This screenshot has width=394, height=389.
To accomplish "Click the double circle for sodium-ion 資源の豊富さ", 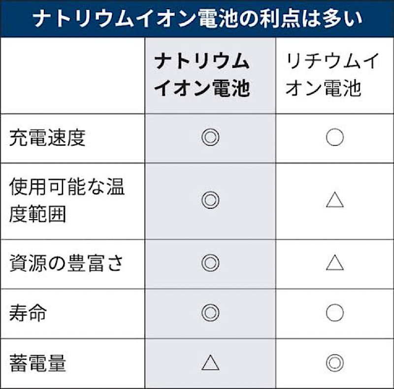I will coord(210,263).
